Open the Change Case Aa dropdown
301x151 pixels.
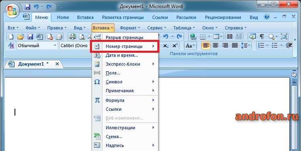[x=190, y=46]
